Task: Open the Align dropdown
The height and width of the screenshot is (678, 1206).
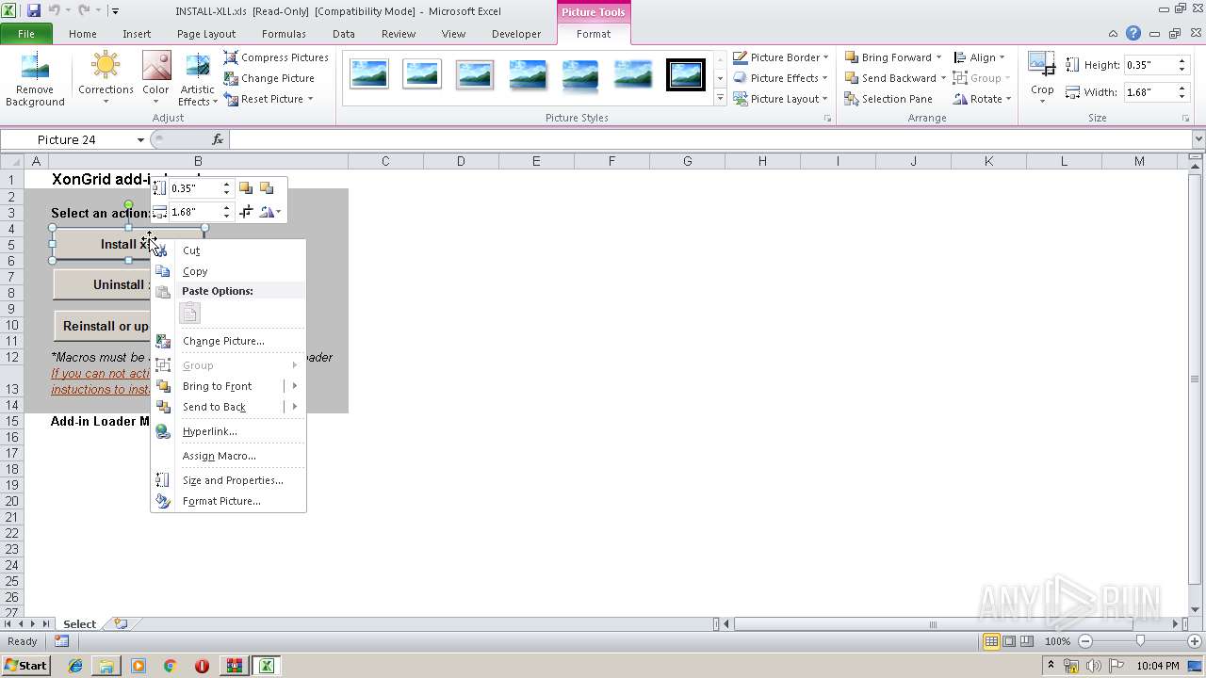Action: 980,57
